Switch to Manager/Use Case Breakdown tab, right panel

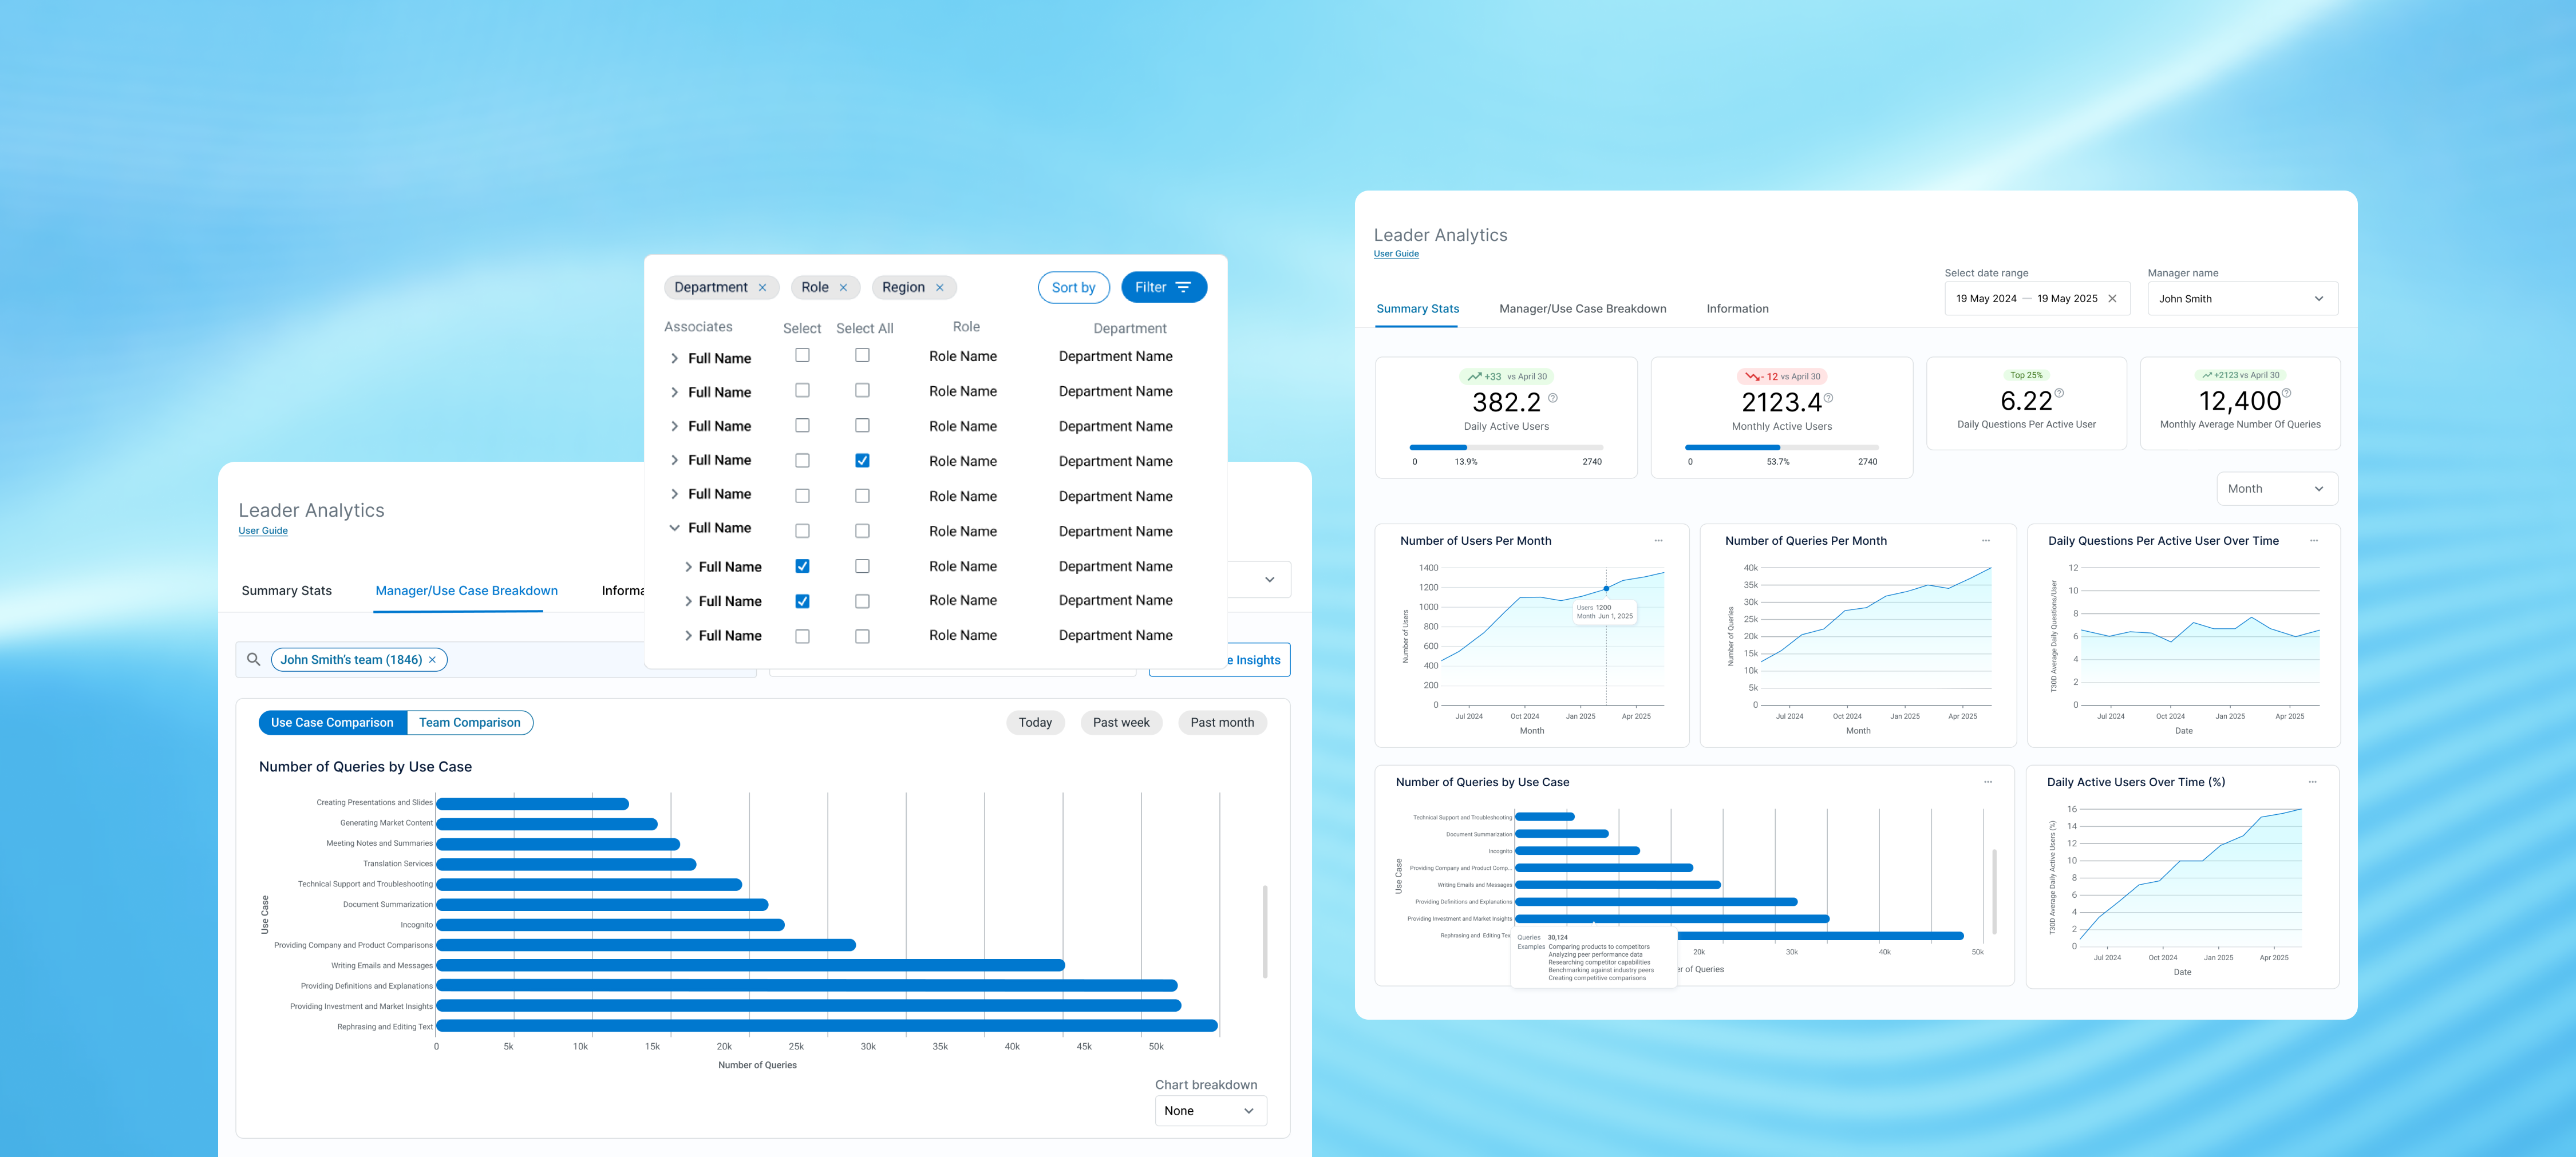pyautogui.click(x=1582, y=309)
